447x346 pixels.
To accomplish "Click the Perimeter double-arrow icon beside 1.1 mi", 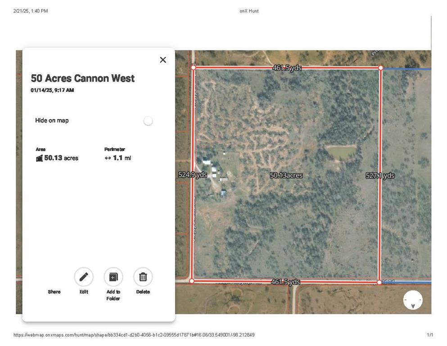I will (108, 158).
